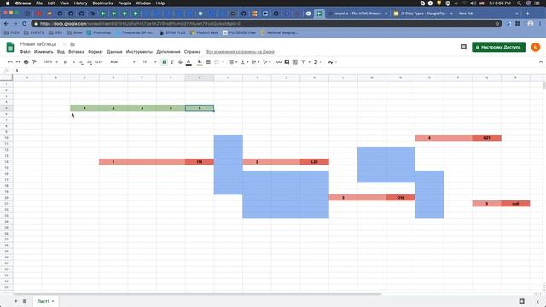The width and height of the screenshot is (546, 307).
Task: Open the number format 123 dropdown
Action: pos(99,62)
